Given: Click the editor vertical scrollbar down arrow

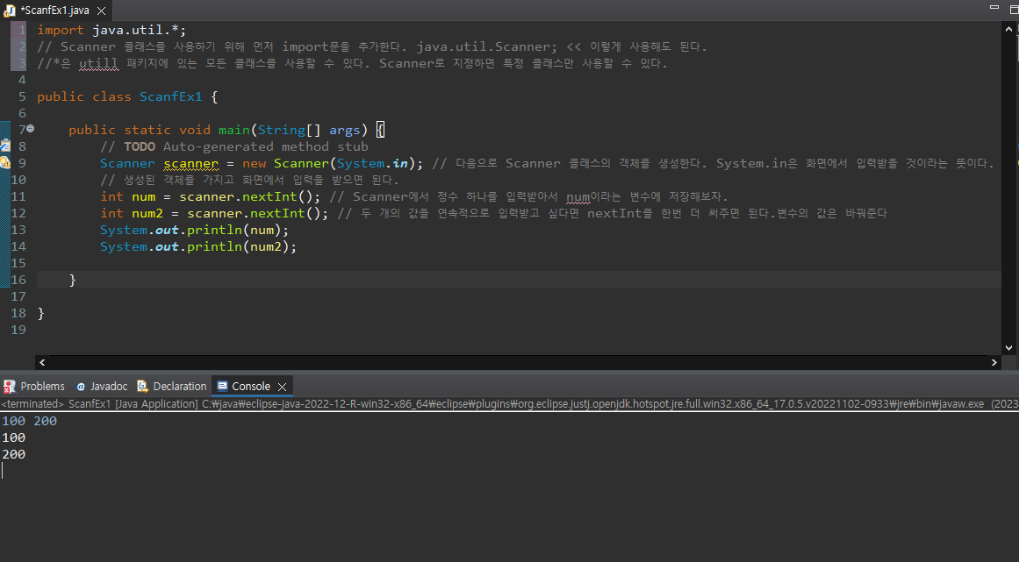Looking at the screenshot, I should pos(1008,348).
